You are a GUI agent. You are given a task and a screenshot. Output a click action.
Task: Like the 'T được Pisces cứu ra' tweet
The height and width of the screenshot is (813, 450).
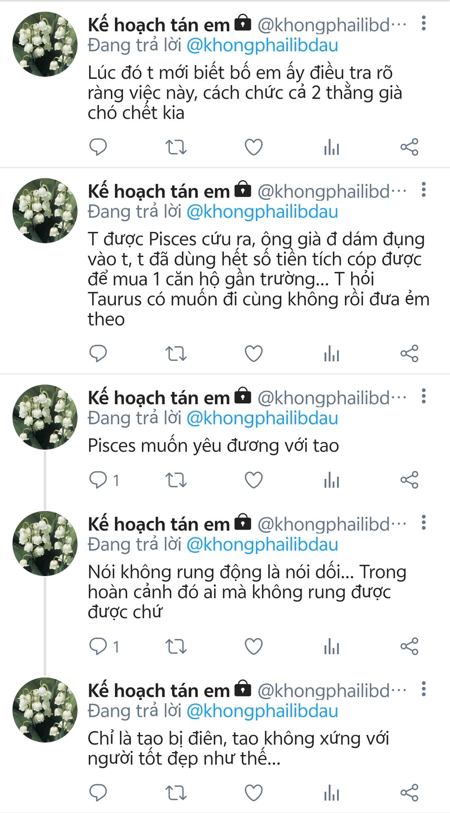click(254, 354)
